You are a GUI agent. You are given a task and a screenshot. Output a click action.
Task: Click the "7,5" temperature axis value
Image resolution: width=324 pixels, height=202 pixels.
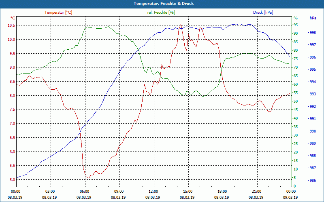(12, 109)
